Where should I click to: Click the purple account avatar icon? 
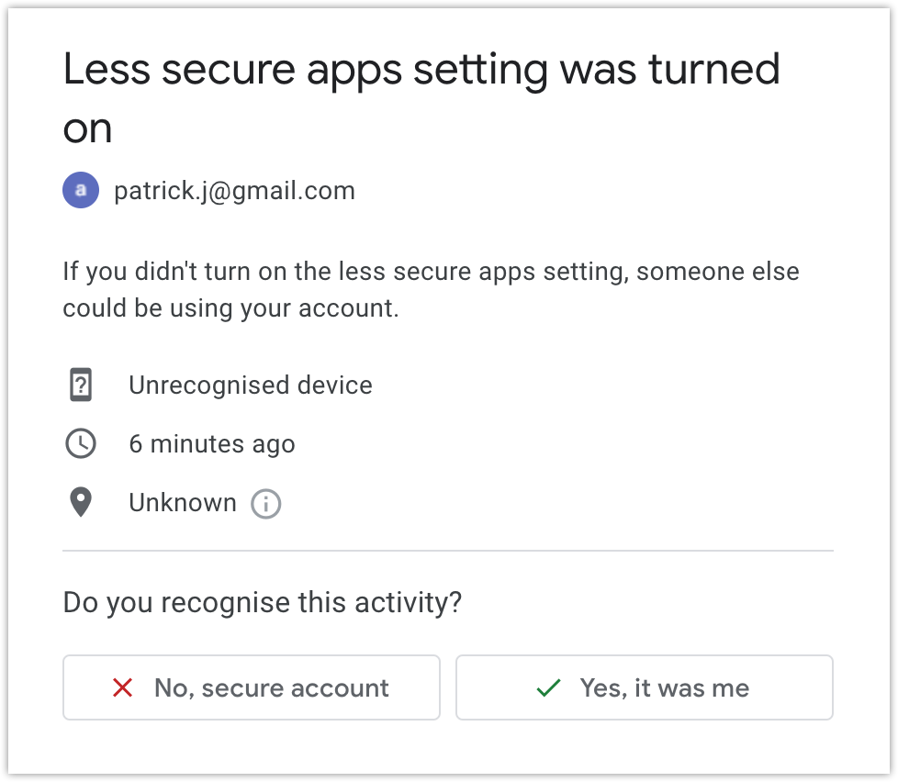[x=81, y=191]
